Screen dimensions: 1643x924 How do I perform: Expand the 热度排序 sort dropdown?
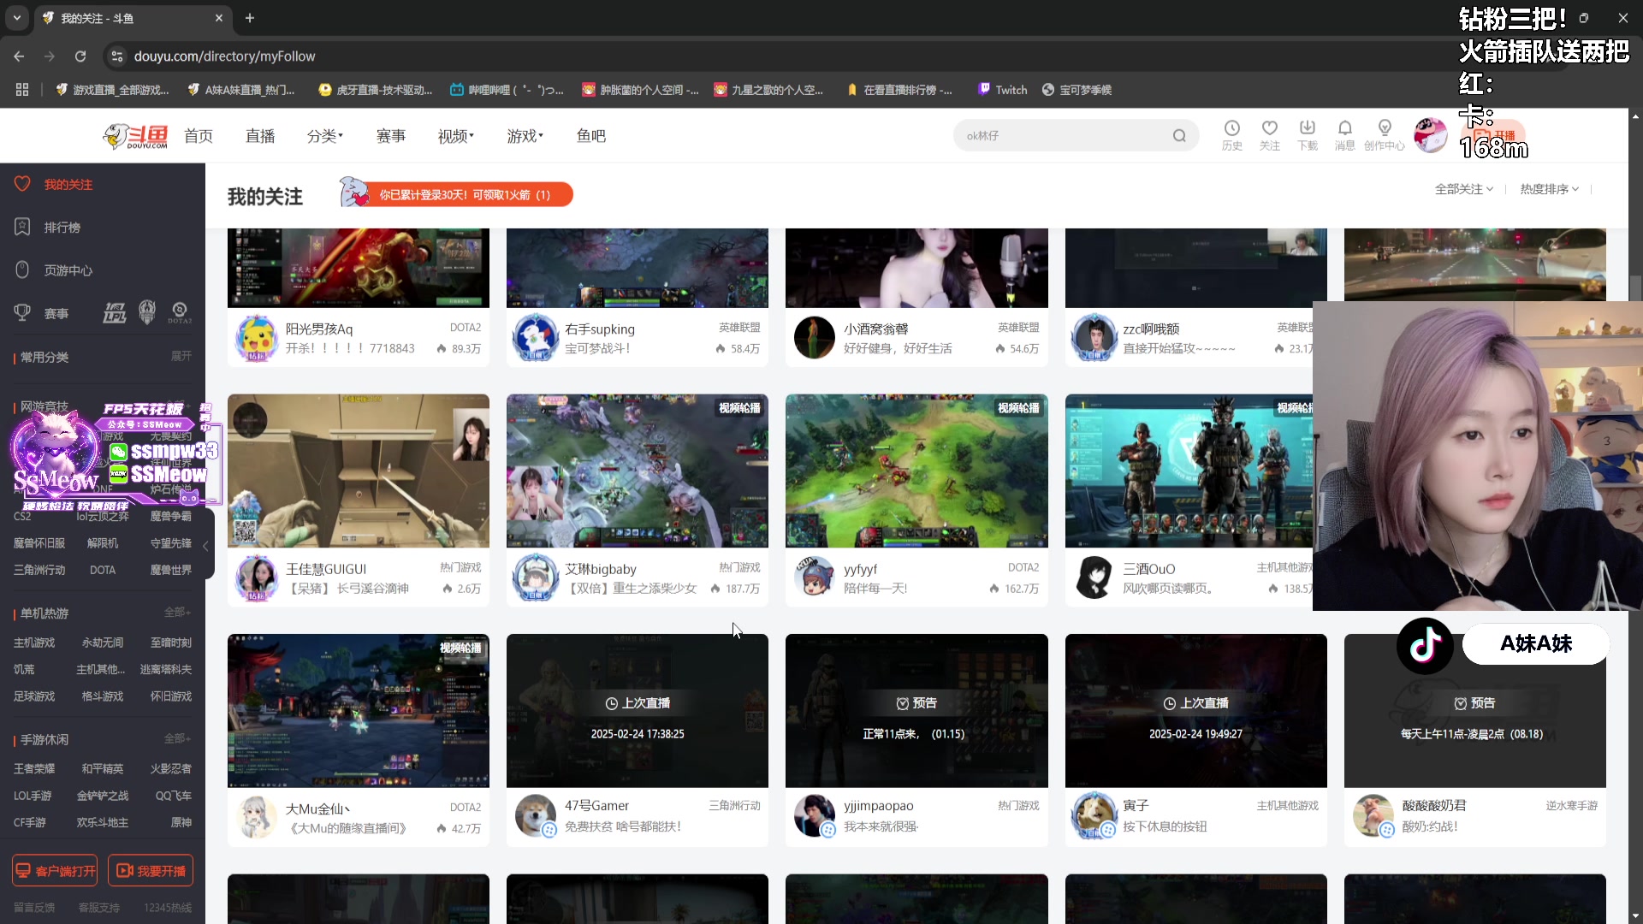tap(1549, 189)
